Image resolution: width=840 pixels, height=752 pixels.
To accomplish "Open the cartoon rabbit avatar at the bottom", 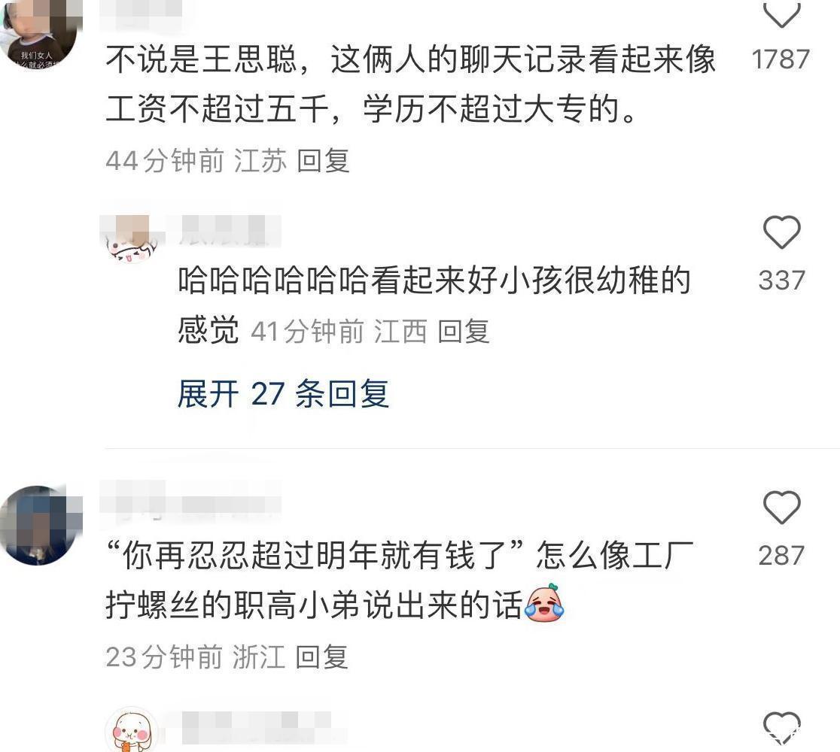I will click(x=132, y=730).
